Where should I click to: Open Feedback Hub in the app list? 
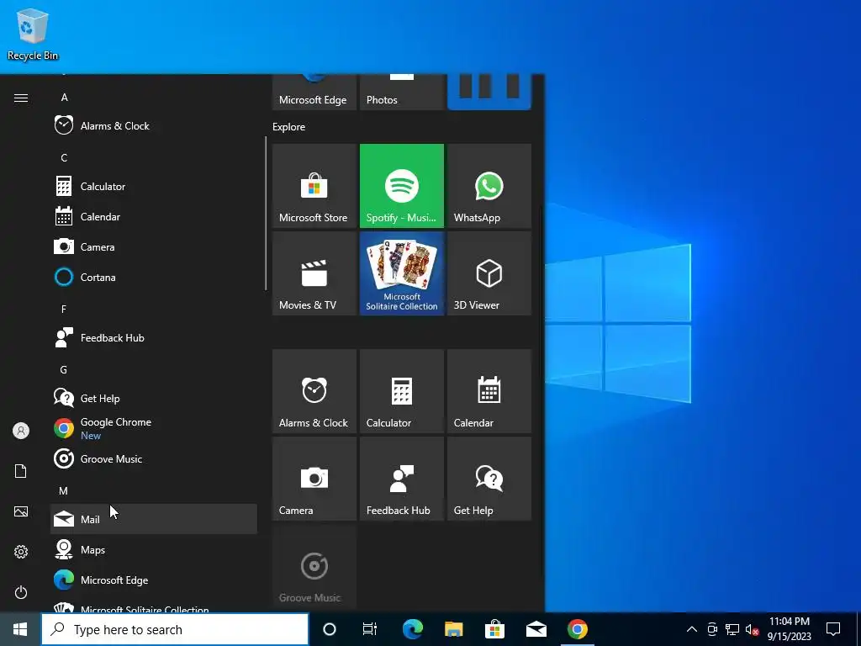[x=154, y=338]
